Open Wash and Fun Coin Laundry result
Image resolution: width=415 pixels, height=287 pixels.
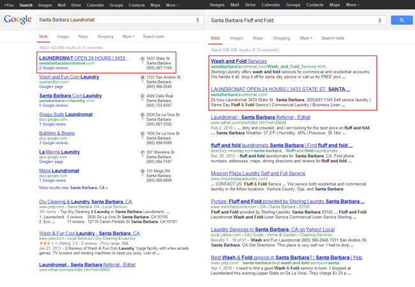tap(69, 77)
